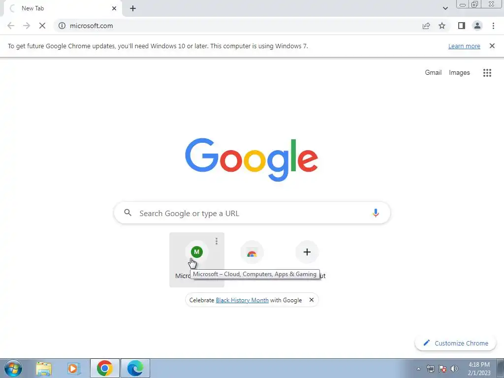Open File Explorer from the taskbar
This screenshot has width=504, height=378.
(x=44, y=369)
